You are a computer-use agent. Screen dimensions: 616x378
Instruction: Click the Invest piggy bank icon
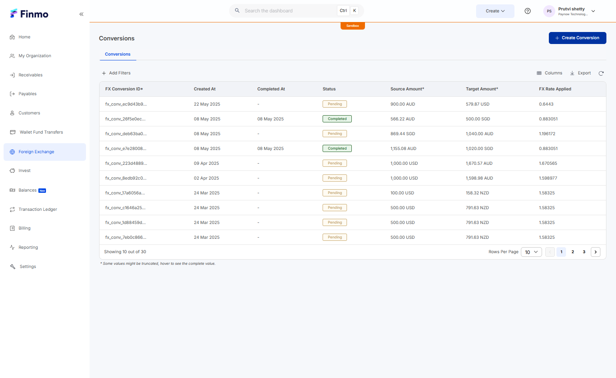tap(12, 171)
